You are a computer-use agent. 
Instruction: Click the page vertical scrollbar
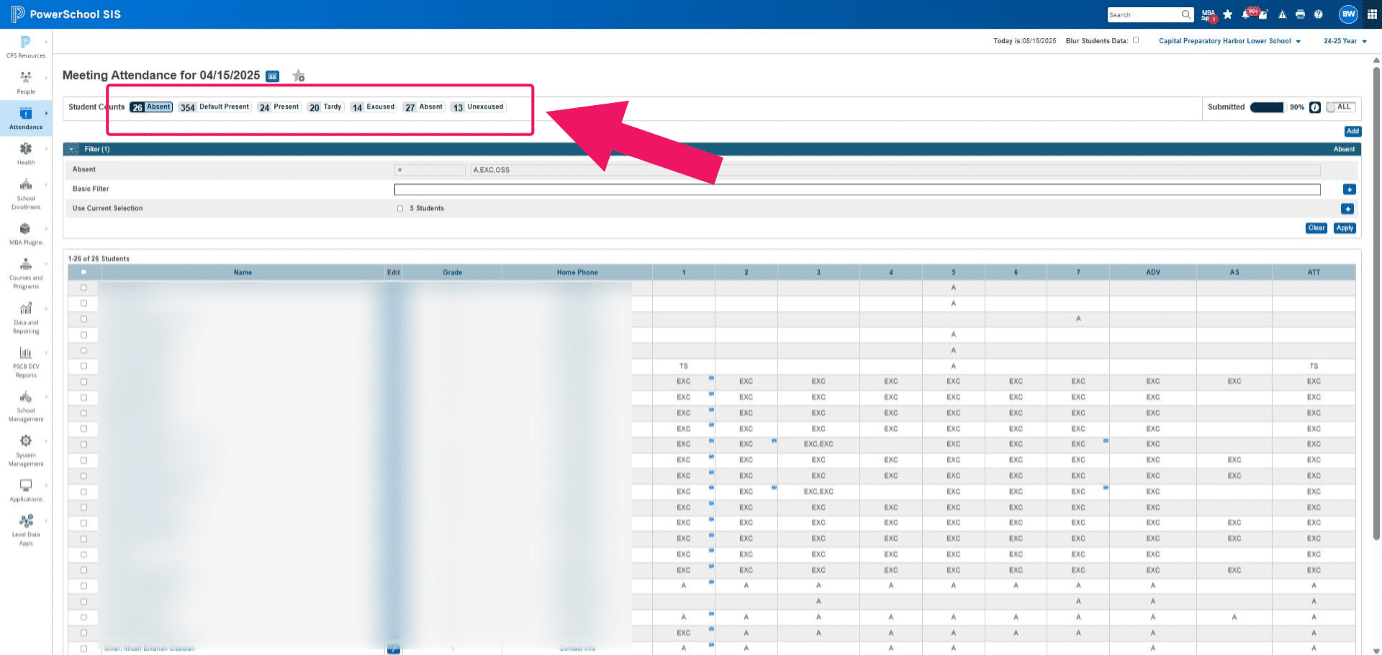(x=1376, y=302)
